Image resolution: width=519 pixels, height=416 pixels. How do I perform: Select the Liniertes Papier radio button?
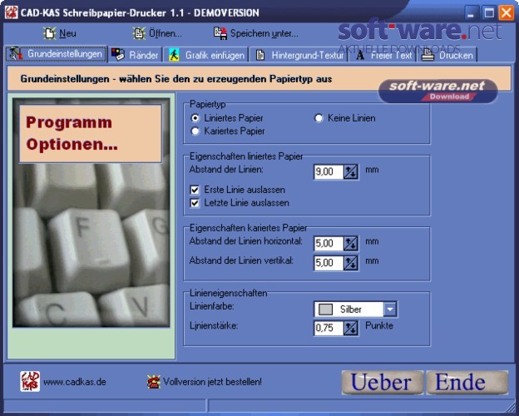coord(195,118)
